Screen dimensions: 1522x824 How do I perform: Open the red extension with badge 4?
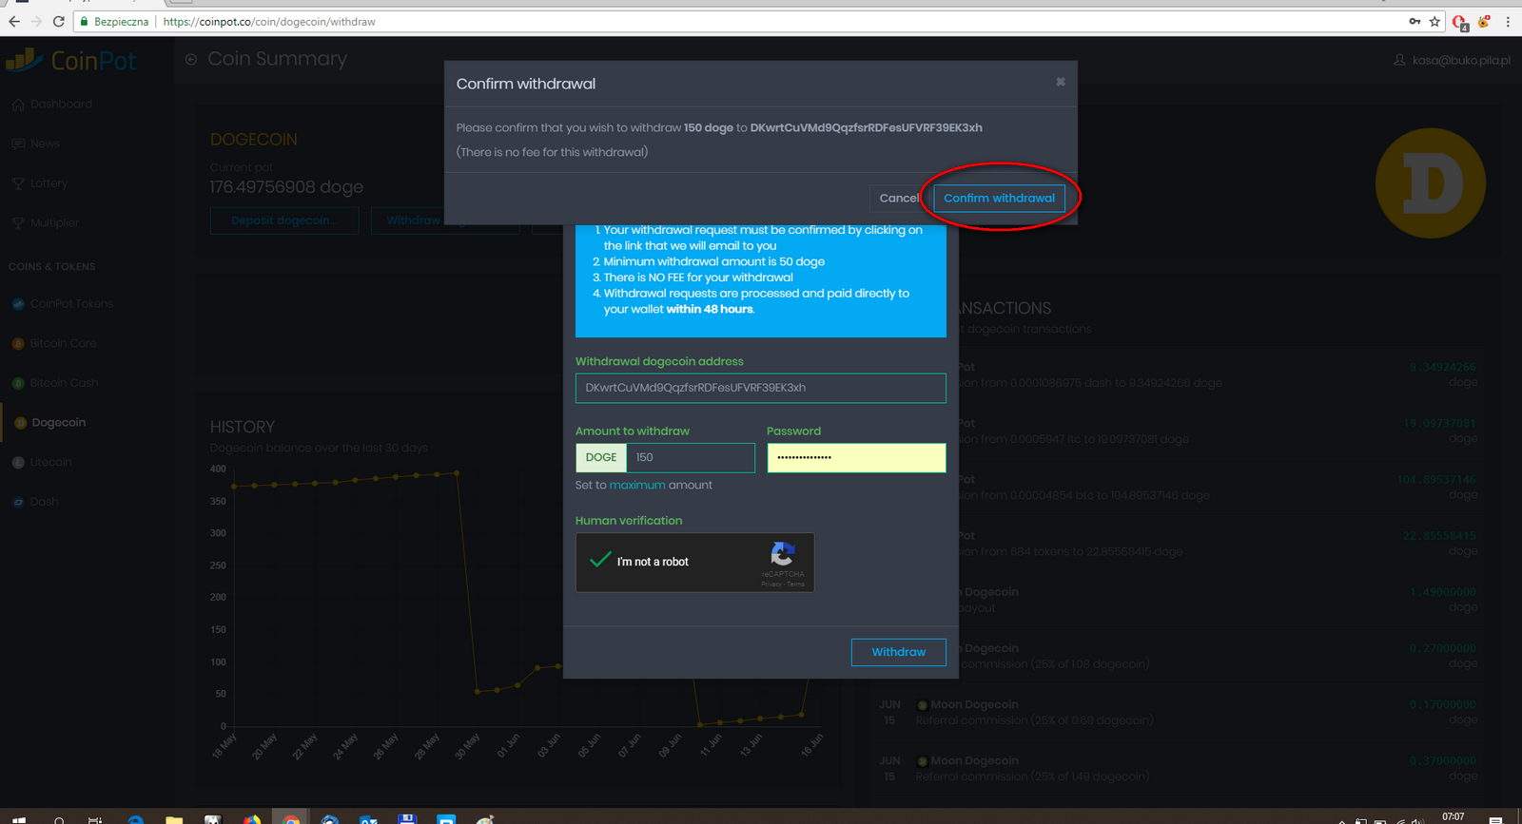tap(1460, 22)
